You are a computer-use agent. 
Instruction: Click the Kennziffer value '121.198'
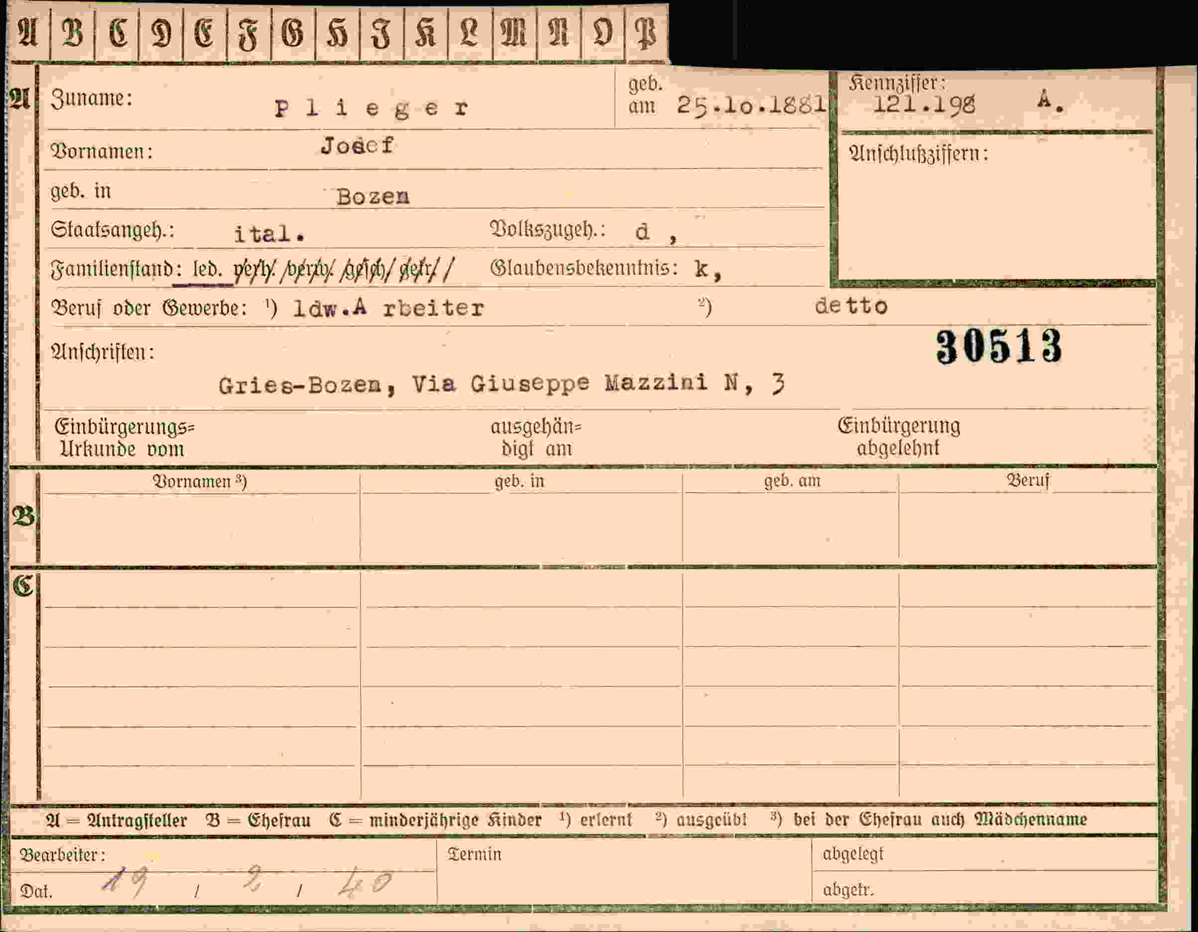924,104
